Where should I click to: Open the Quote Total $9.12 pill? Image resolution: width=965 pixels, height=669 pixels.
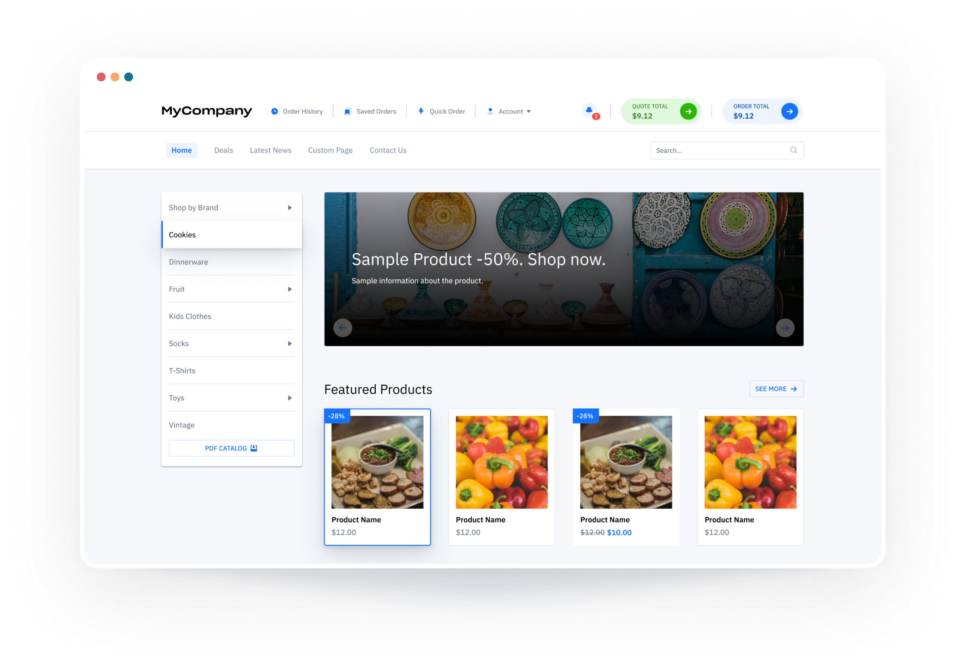(x=661, y=111)
